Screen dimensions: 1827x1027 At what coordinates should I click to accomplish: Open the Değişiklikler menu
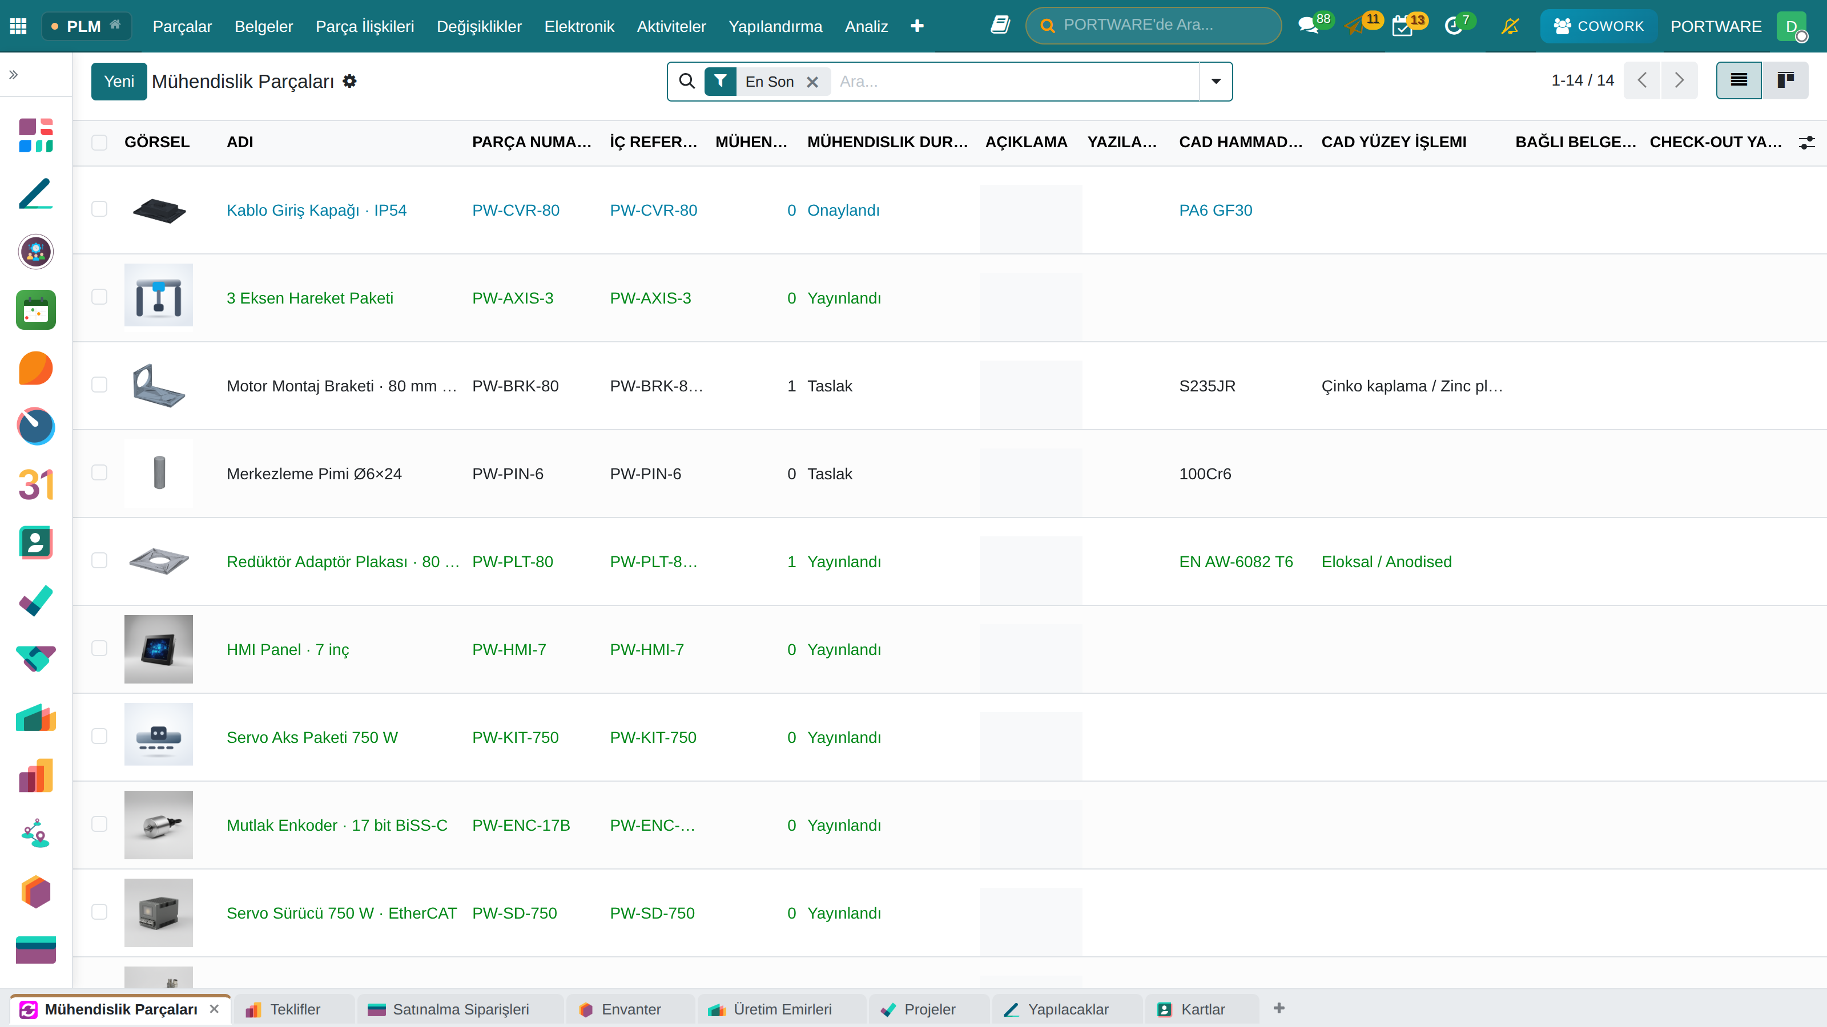479,26
